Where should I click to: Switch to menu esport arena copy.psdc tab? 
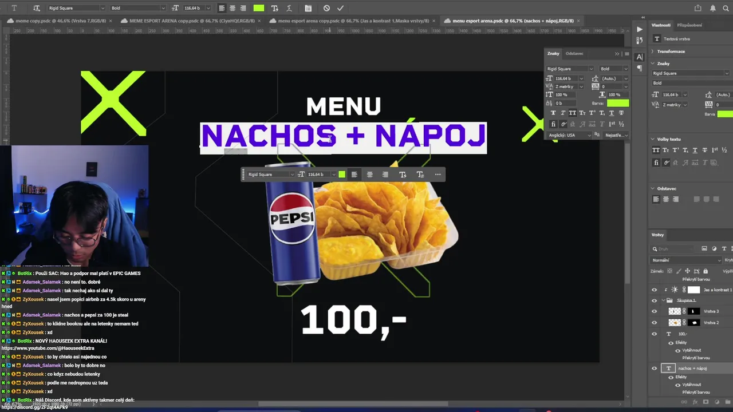click(x=353, y=21)
